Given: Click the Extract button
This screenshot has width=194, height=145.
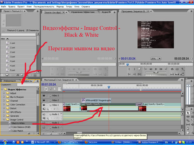Looking at the screenshot, I should (x=177, y=74).
